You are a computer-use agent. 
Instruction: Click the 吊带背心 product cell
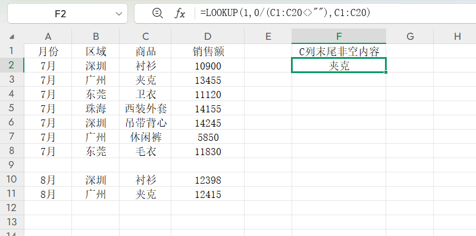pyautogui.click(x=145, y=122)
